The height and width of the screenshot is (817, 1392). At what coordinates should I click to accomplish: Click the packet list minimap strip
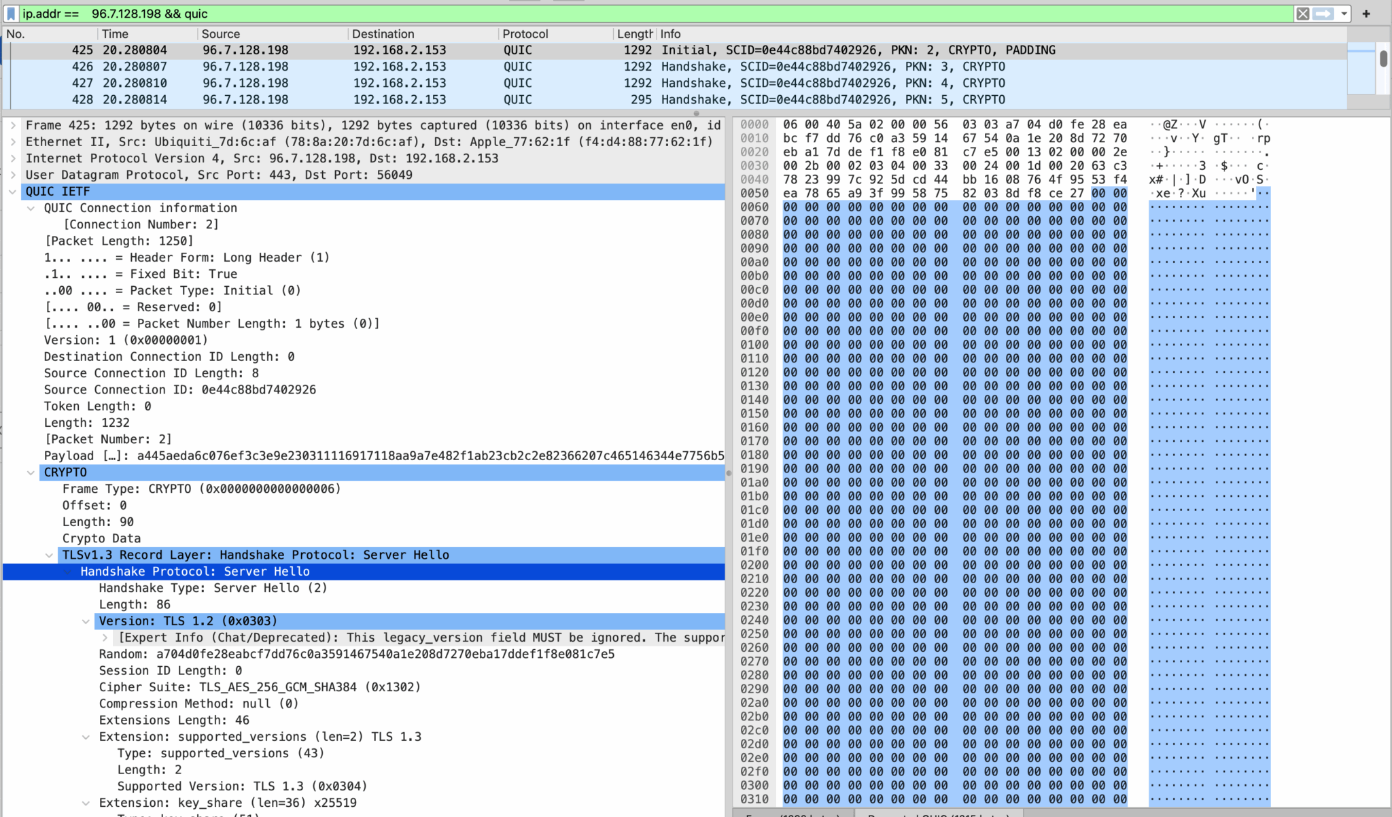pyautogui.click(x=1361, y=68)
